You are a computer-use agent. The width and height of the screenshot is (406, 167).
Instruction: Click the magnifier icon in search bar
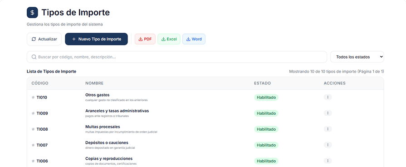(x=34, y=57)
